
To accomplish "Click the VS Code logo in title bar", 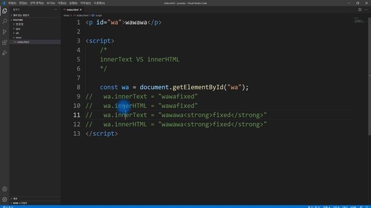I will click(3, 3).
